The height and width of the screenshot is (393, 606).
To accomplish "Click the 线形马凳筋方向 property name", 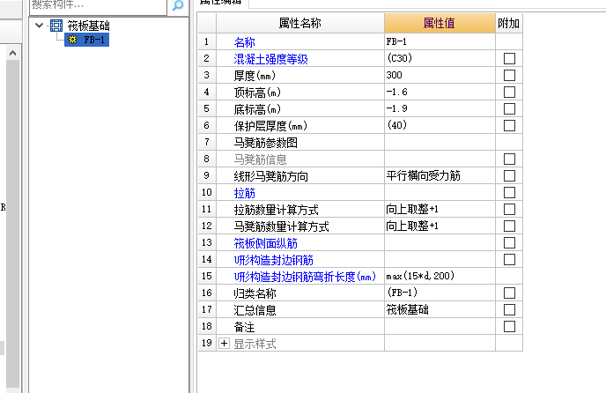I will point(271,176).
